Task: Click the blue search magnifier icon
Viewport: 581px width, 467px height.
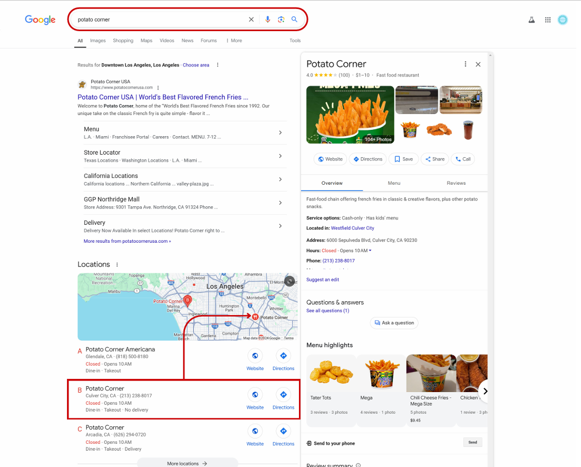Action: pos(295,20)
